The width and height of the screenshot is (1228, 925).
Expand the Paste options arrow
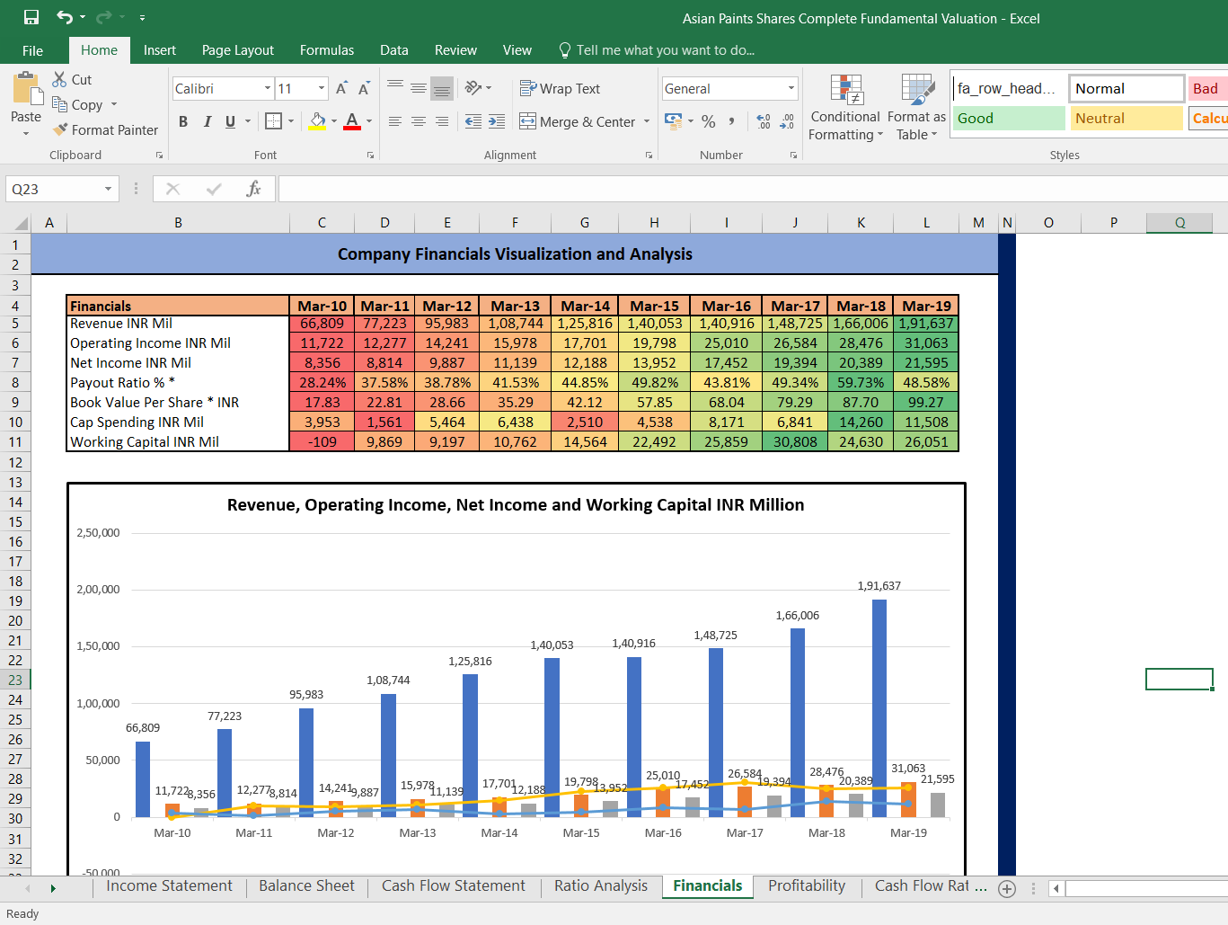[26, 133]
